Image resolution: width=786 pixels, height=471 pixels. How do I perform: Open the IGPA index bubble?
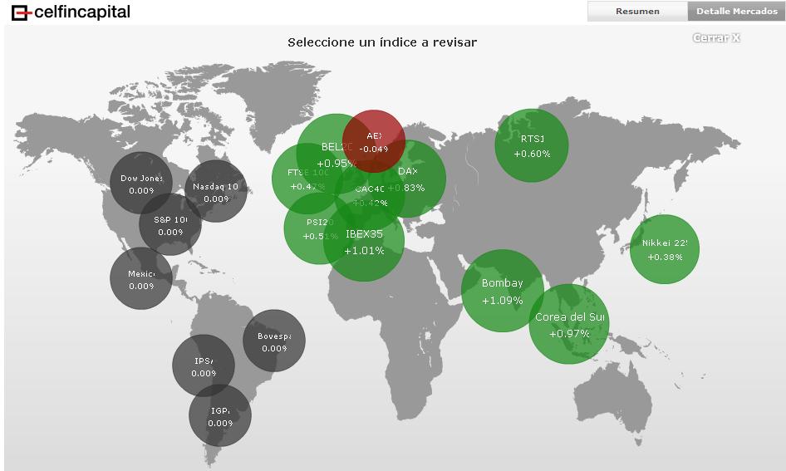click(x=220, y=415)
